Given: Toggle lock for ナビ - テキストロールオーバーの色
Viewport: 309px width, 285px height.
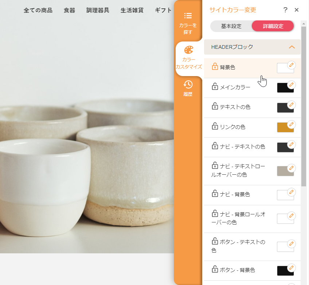Looking at the screenshot, I should click(215, 165).
